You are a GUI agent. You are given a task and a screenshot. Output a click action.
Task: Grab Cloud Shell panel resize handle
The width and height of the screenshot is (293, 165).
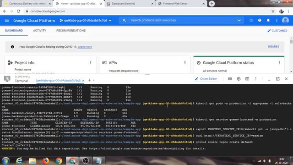click(x=147, y=75)
